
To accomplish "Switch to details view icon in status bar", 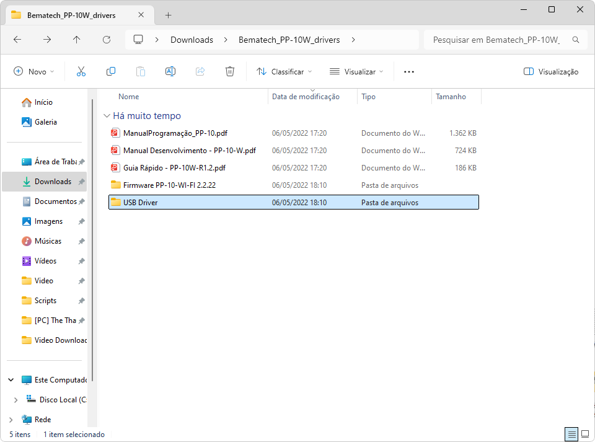I will 571,434.
